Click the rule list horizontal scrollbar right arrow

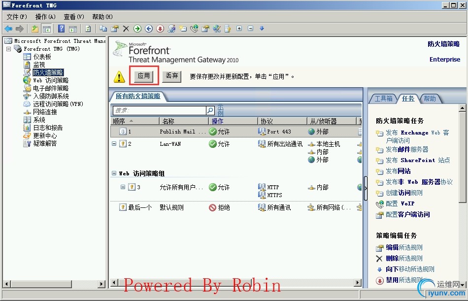click(x=358, y=282)
